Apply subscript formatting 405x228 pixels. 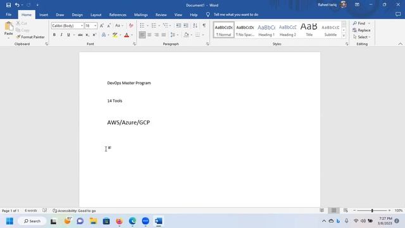coord(87,35)
